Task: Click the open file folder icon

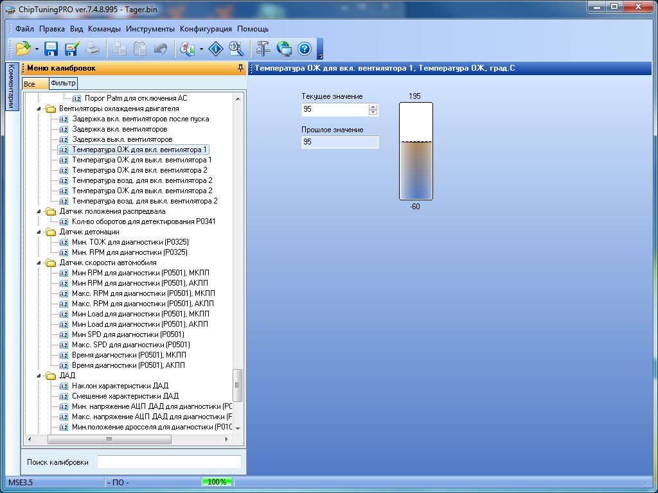Action: click(23, 48)
